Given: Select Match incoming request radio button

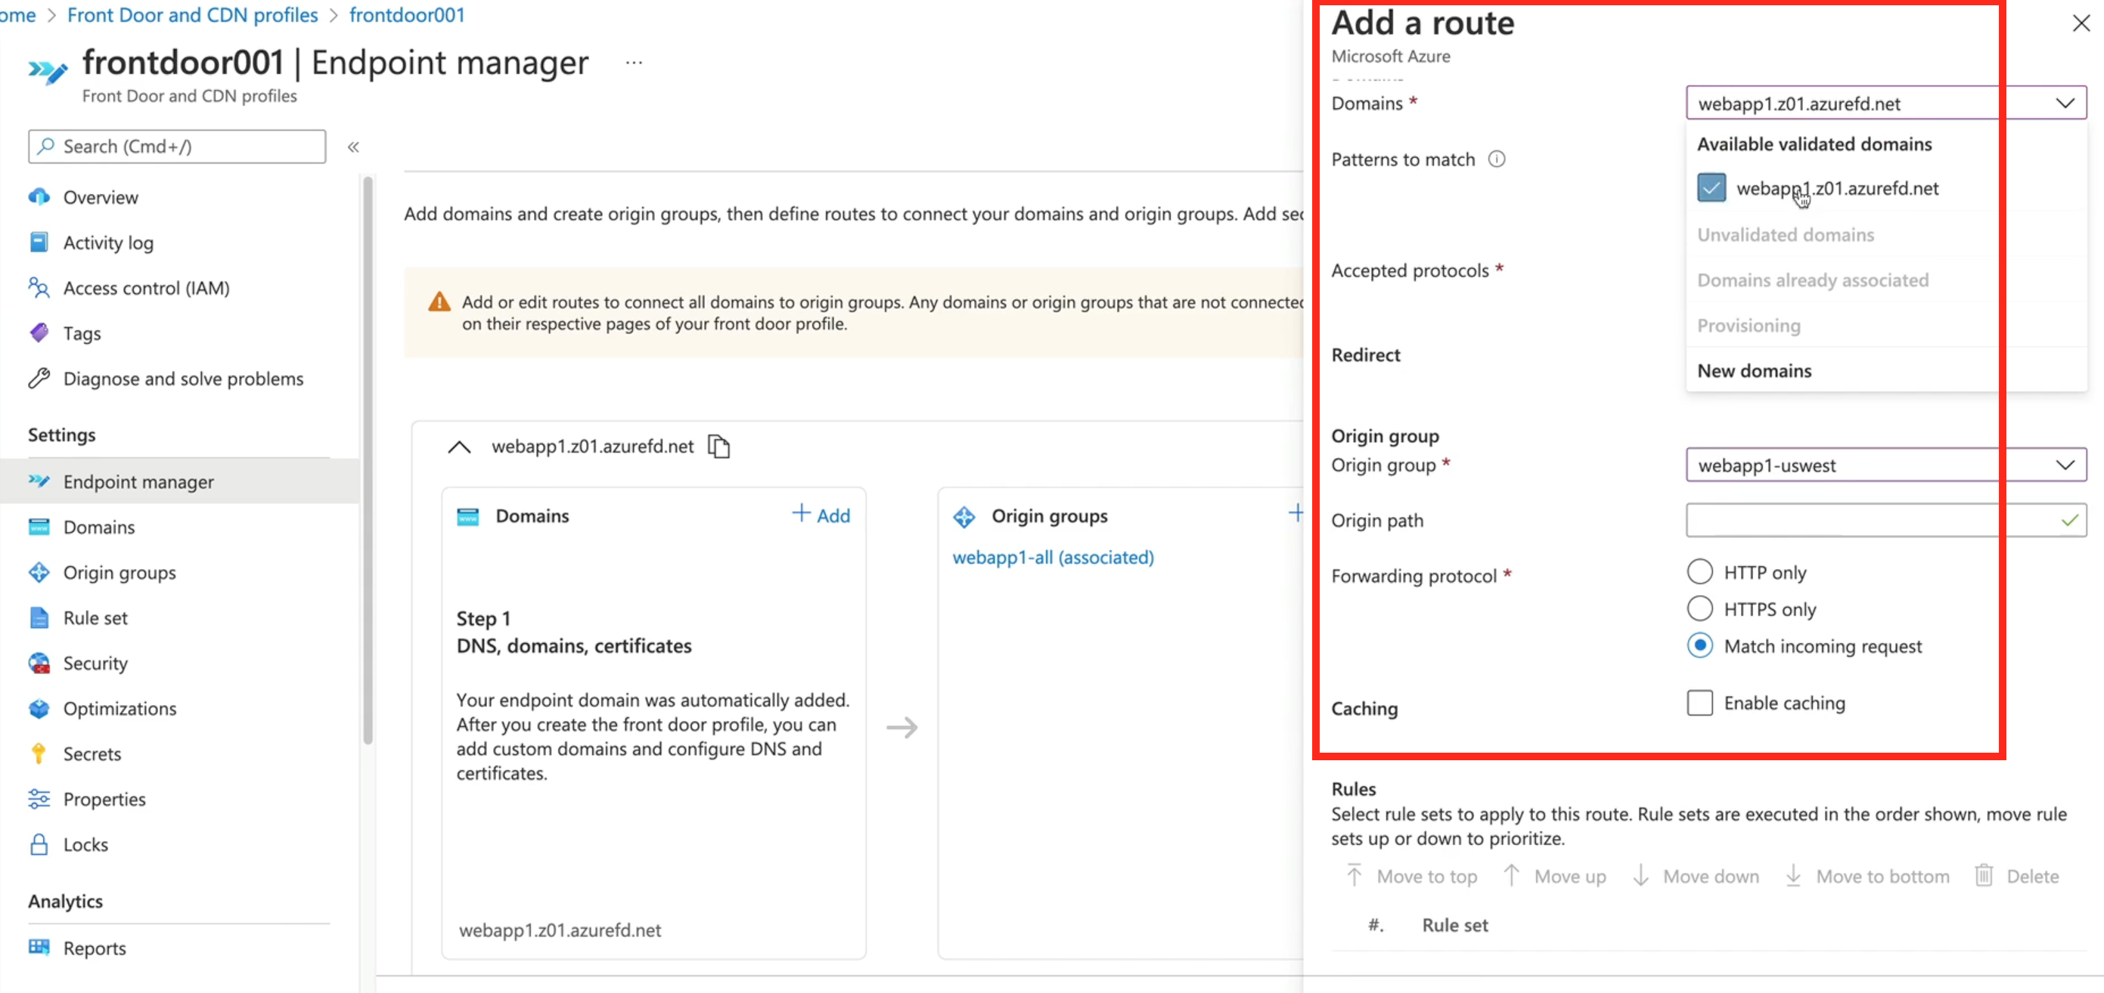Looking at the screenshot, I should pyautogui.click(x=1699, y=645).
